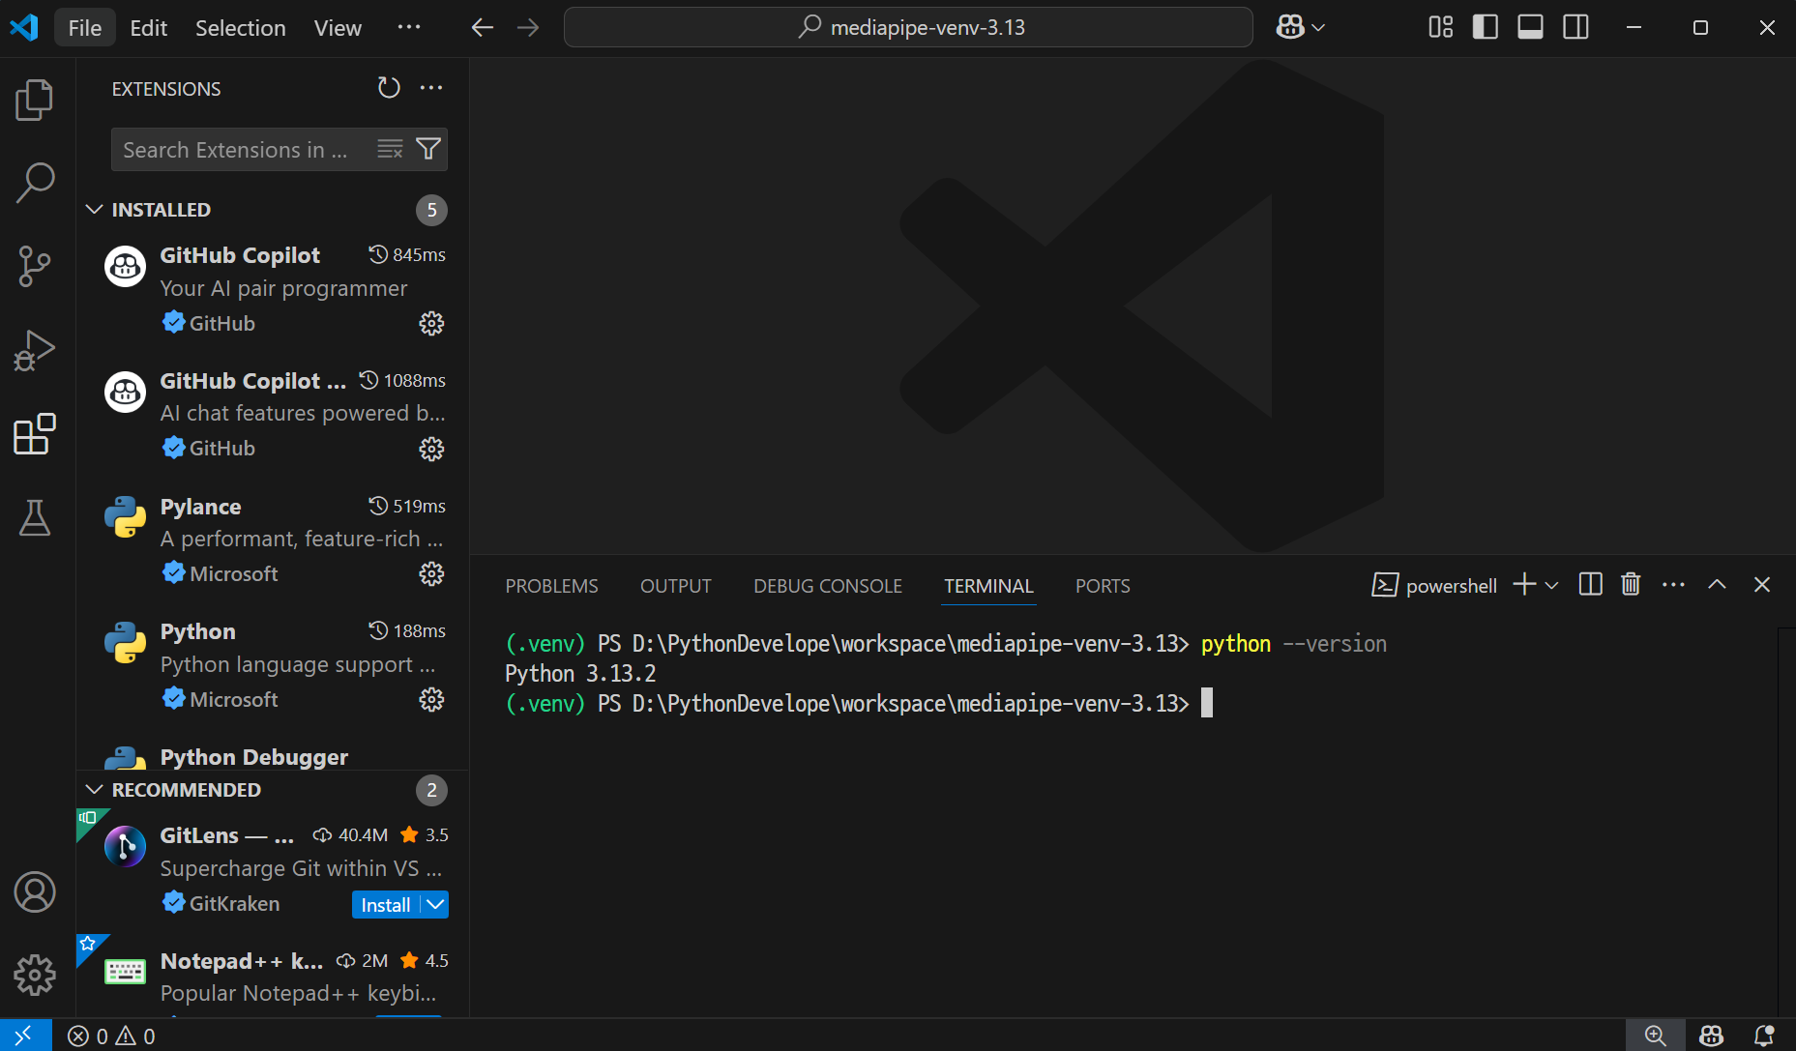The image size is (1796, 1051).
Task: Install the GitLens extension
Action: 386,904
